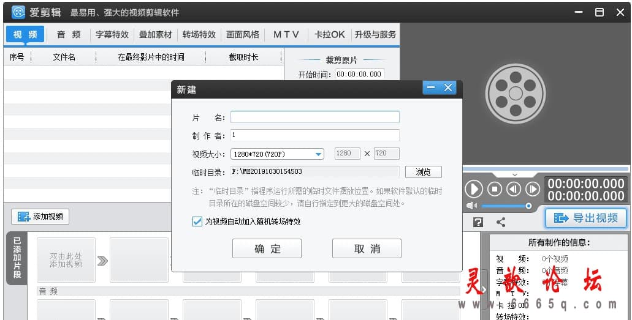Click 序号 column header

pos(17,57)
